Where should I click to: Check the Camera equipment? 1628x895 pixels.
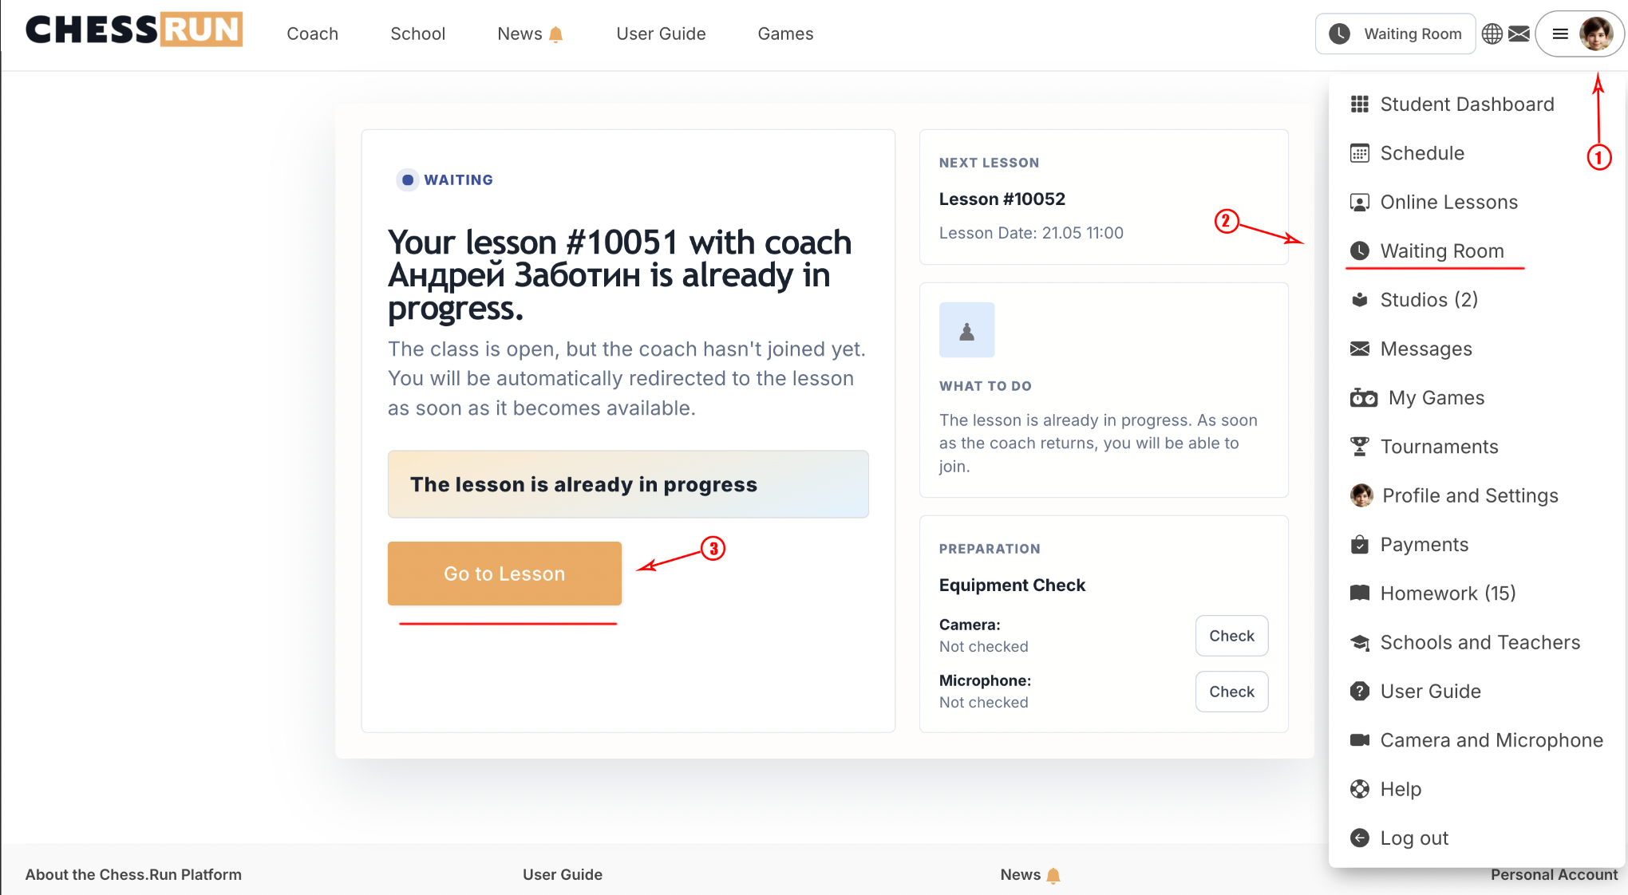click(1231, 636)
